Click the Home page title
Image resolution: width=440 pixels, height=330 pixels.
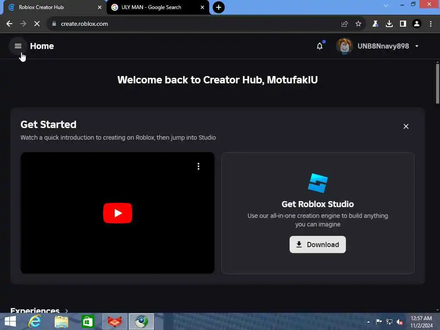[42, 46]
